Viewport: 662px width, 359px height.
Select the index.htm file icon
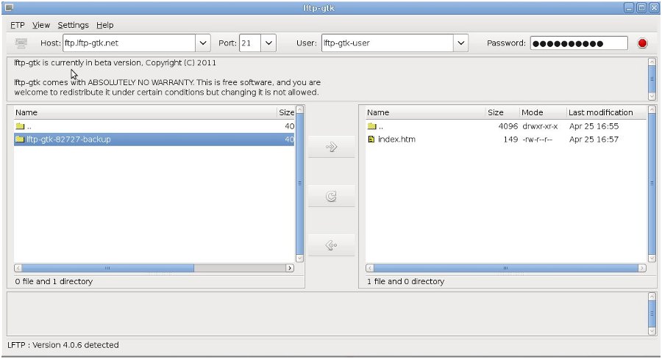tap(371, 139)
